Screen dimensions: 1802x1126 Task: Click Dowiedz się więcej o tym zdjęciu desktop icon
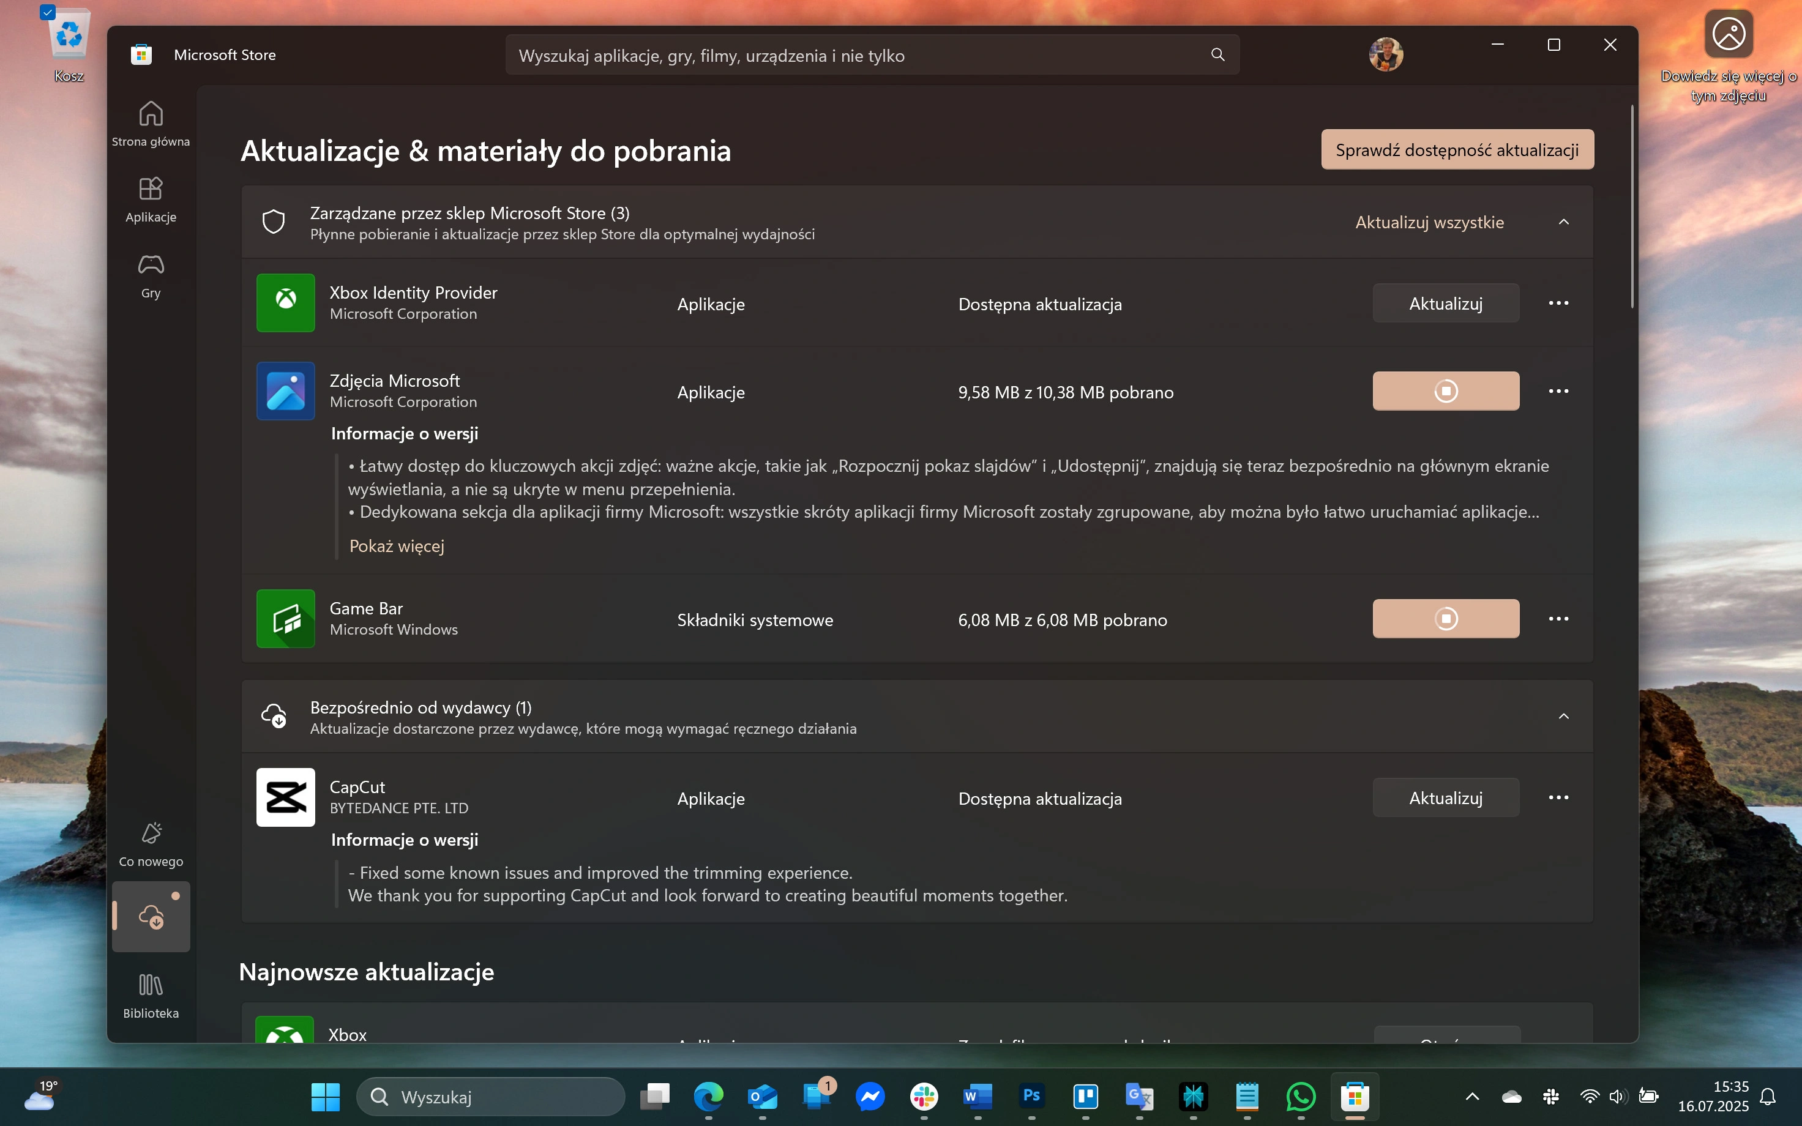pos(1729,56)
